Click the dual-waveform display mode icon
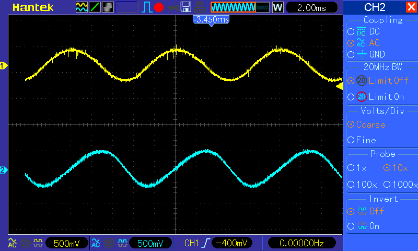418x251 pixels. click(82, 7)
